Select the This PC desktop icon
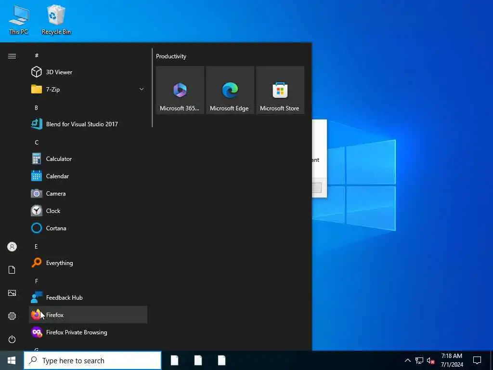The height and width of the screenshot is (370, 493). 19,20
